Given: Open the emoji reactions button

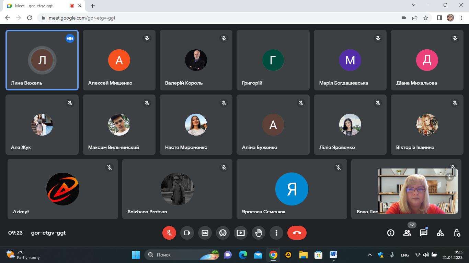Looking at the screenshot, I should click(x=223, y=233).
